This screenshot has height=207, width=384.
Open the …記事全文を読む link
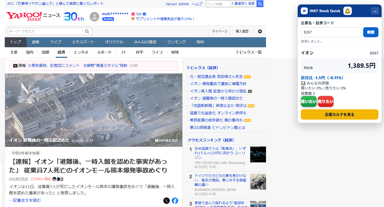click(x=25, y=200)
